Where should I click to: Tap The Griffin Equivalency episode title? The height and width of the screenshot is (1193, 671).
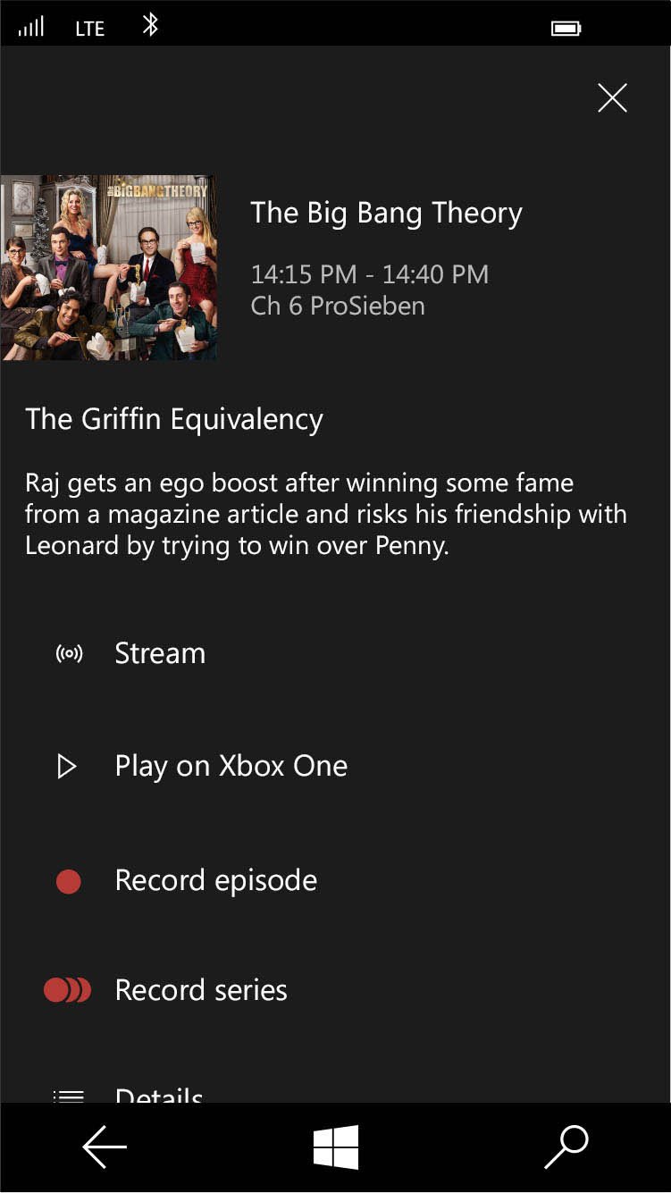pos(174,420)
